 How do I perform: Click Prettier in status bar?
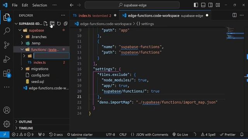click(227, 135)
